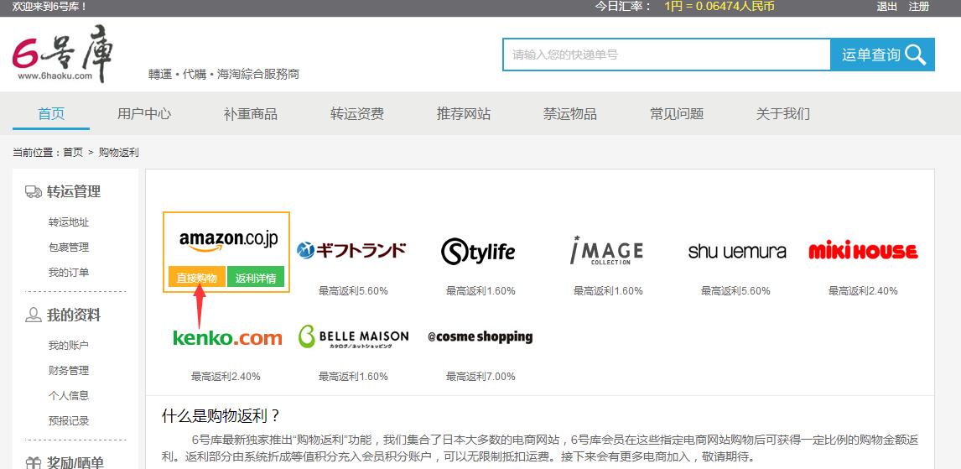Click 购物返利 in the breadcrumb
Viewport: 961px width, 469px height.
click(x=119, y=152)
